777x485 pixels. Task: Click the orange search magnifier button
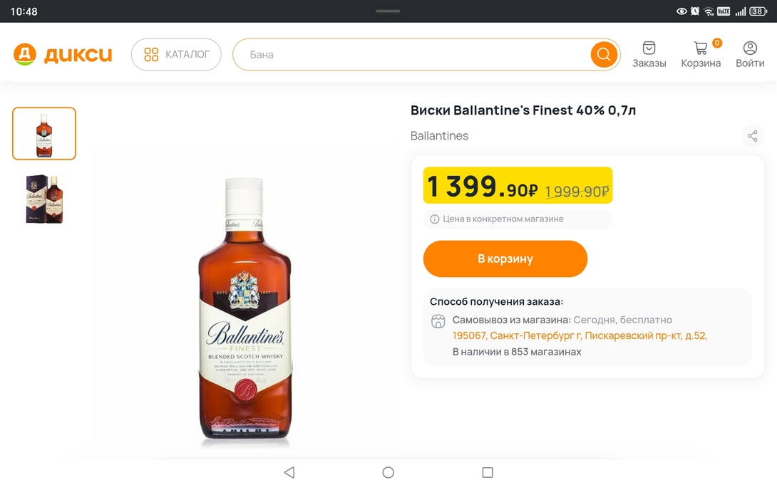(603, 55)
